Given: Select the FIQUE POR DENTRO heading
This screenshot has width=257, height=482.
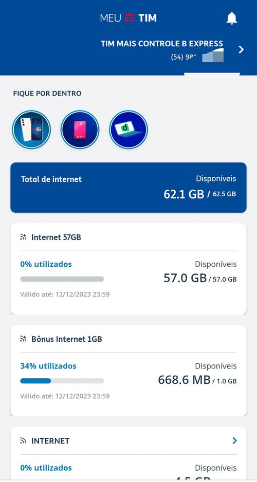Looking at the screenshot, I should 47,94.
